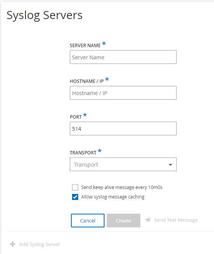Uncheck Allow syslog message caching checkbox
This screenshot has width=214, height=254.
point(75,197)
